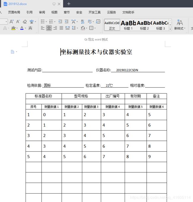
Task: Toggle character shading A icon
Action: click(30, 28)
